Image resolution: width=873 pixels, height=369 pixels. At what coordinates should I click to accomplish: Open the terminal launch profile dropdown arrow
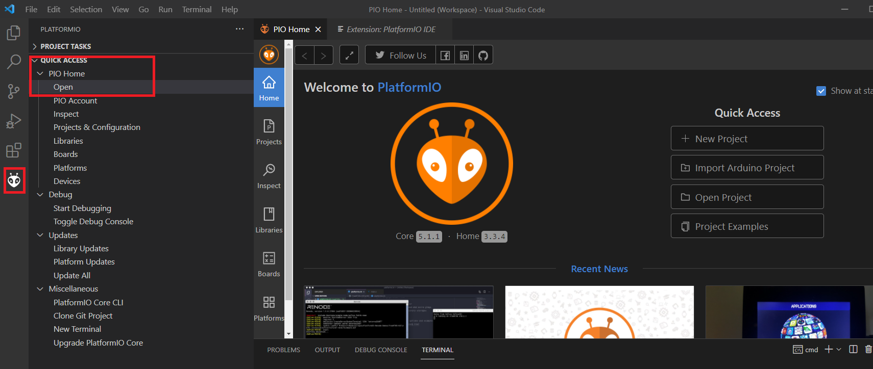[x=839, y=349]
